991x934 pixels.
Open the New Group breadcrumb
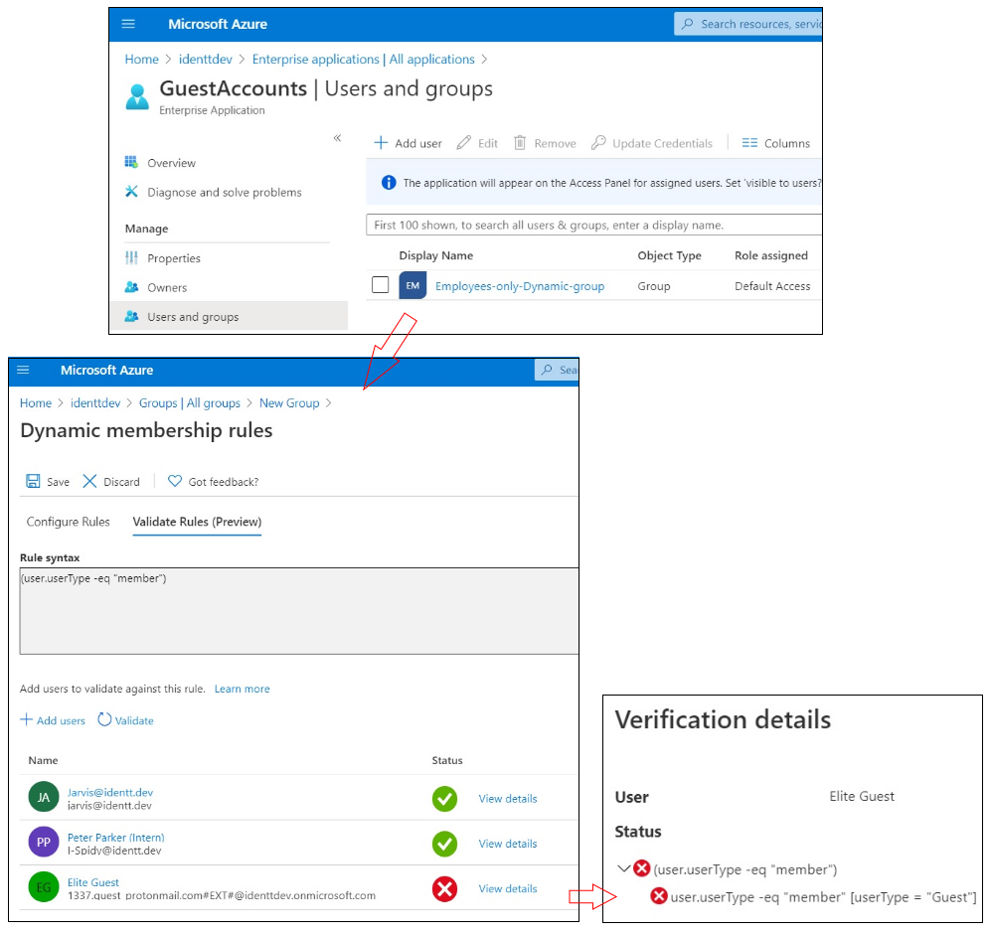tap(289, 403)
